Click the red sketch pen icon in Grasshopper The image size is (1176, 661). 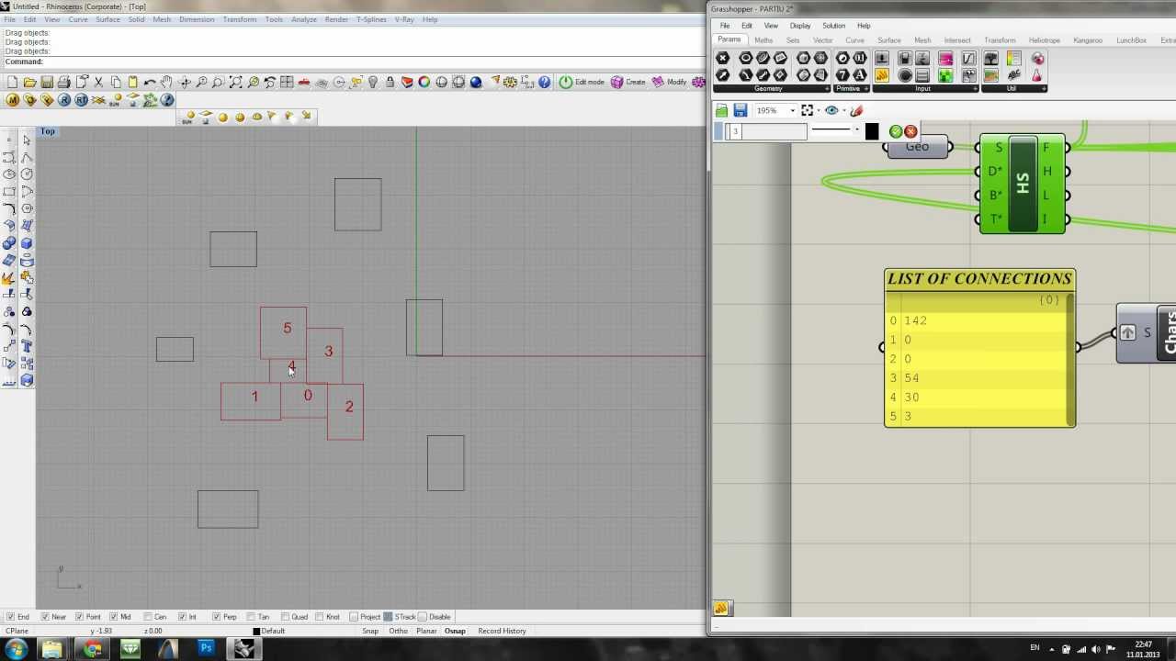pos(856,110)
